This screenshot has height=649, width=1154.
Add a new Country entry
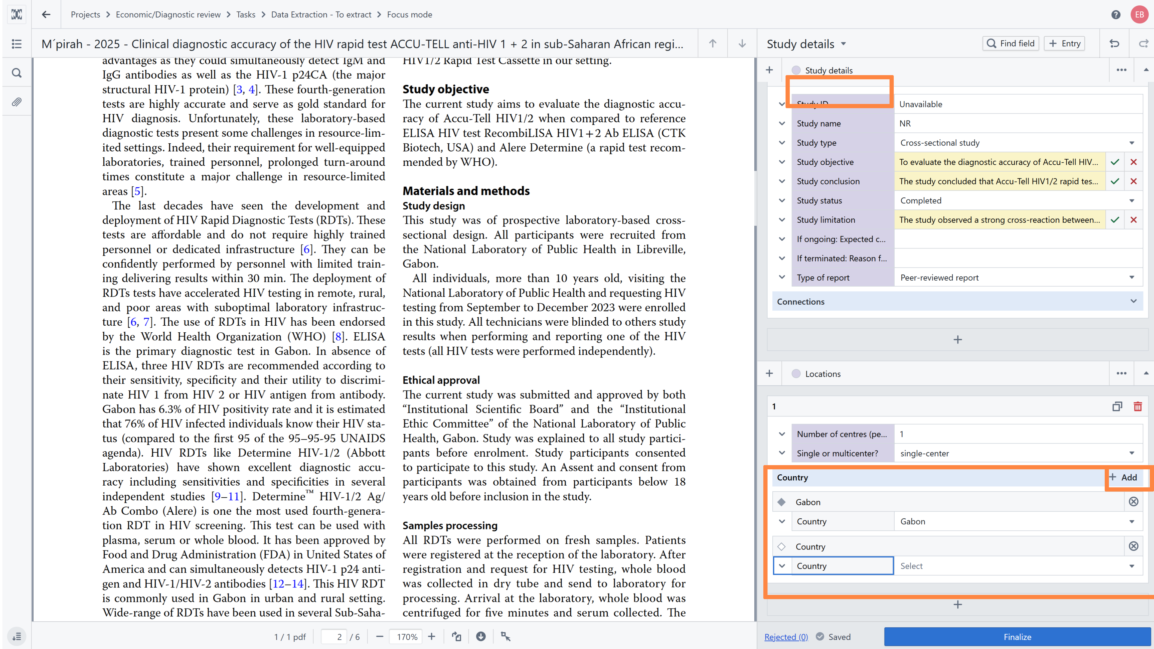click(1123, 477)
